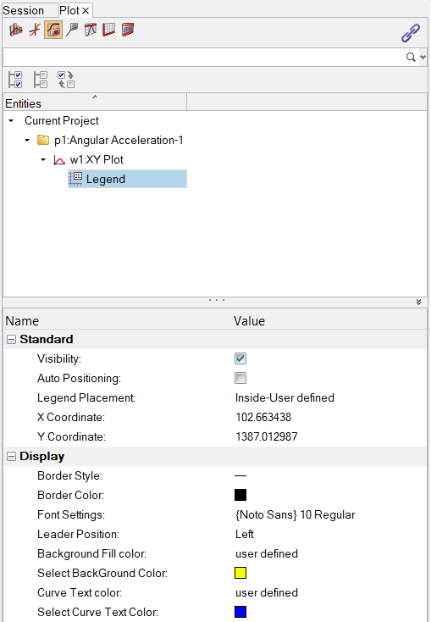Open the Legend Placement value Inside-User defined
Screen dimensions: 431x622
click(x=285, y=397)
